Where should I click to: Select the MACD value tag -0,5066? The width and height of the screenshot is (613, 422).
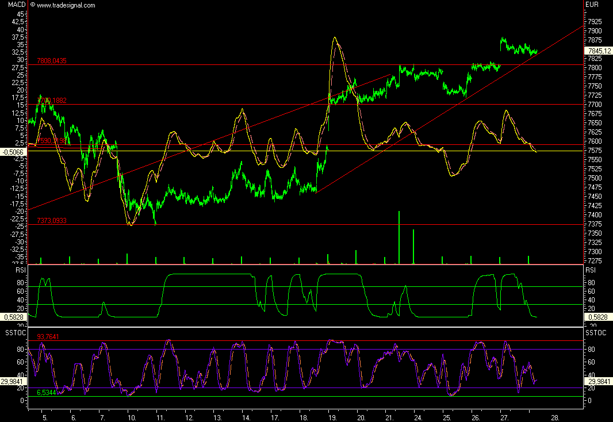13,152
